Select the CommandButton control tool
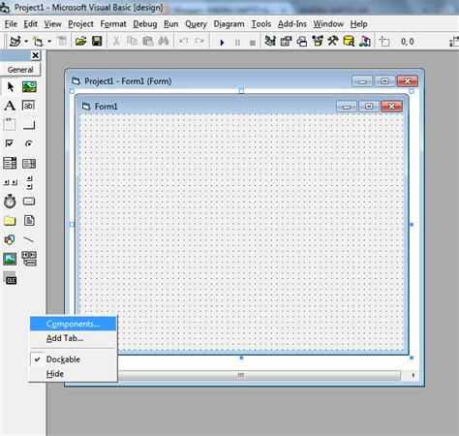The height and width of the screenshot is (436, 459). [29, 124]
